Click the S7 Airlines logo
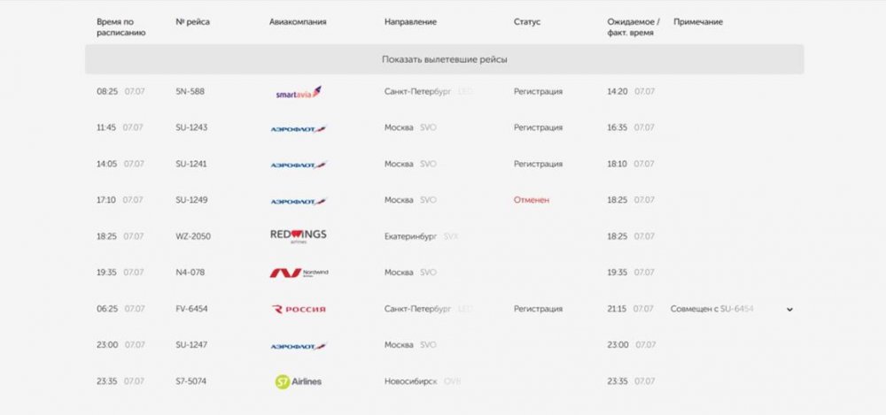Viewport: 886px width, 415px height. [x=299, y=381]
